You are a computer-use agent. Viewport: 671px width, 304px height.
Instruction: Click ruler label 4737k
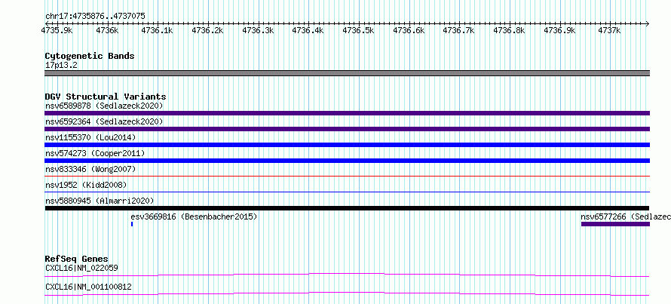pos(609,30)
